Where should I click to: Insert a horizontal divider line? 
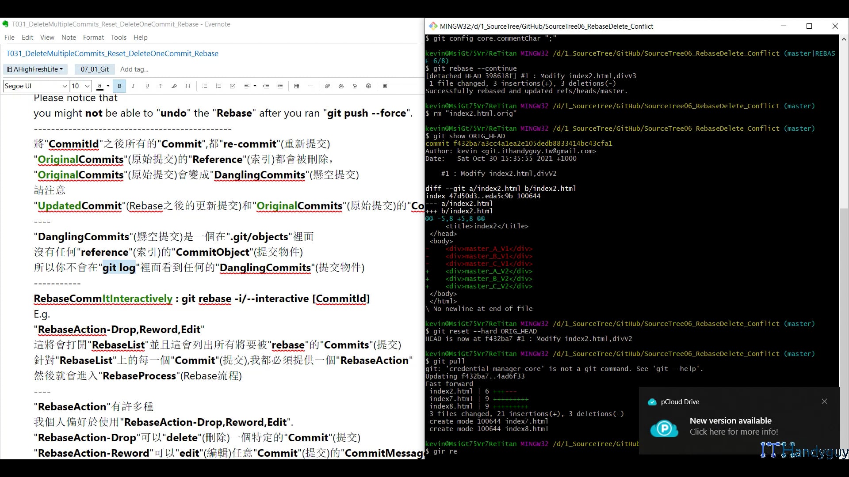pos(310,86)
